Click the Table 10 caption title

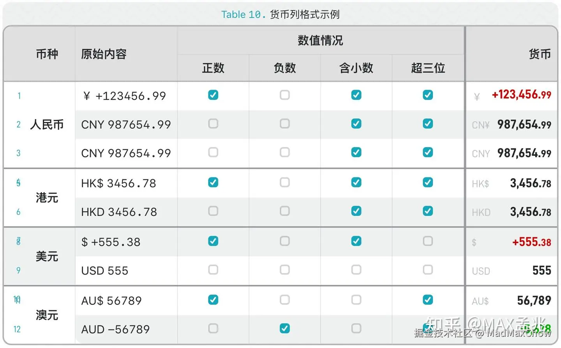click(280, 14)
